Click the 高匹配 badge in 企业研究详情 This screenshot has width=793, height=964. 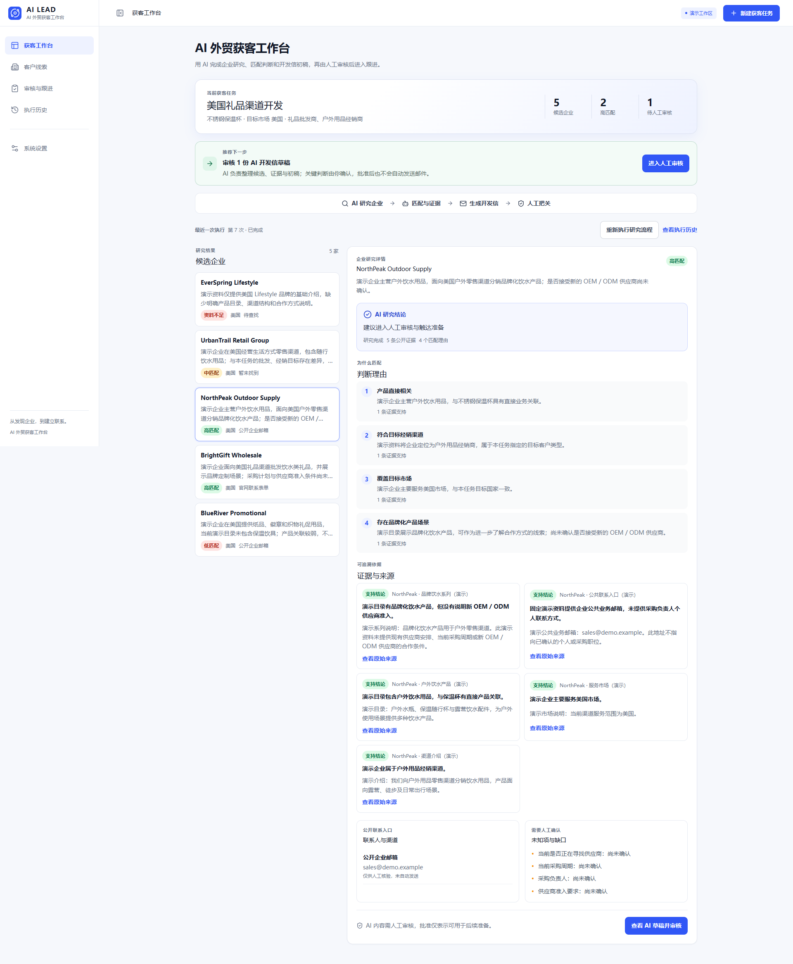click(677, 261)
